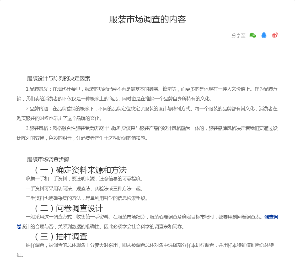Screen dimensions: 295x262
Task: Click the line 二手资料也明确采集的方法
Action: coord(87,198)
